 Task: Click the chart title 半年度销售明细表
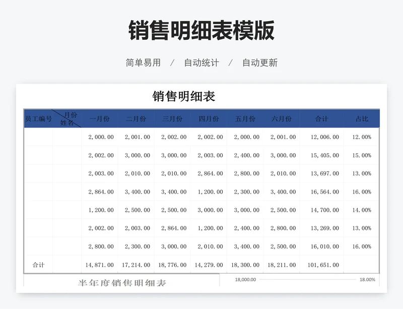[x=122, y=283]
